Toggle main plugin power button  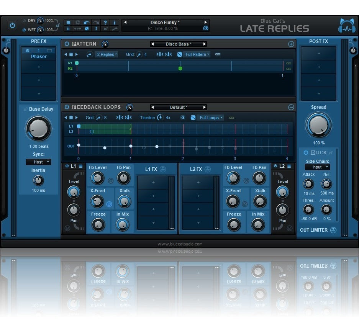[x=13, y=26]
